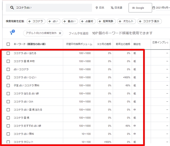
Task: Check the ココナラ 占い 当たる row
Action: click(x=8, y=53)
